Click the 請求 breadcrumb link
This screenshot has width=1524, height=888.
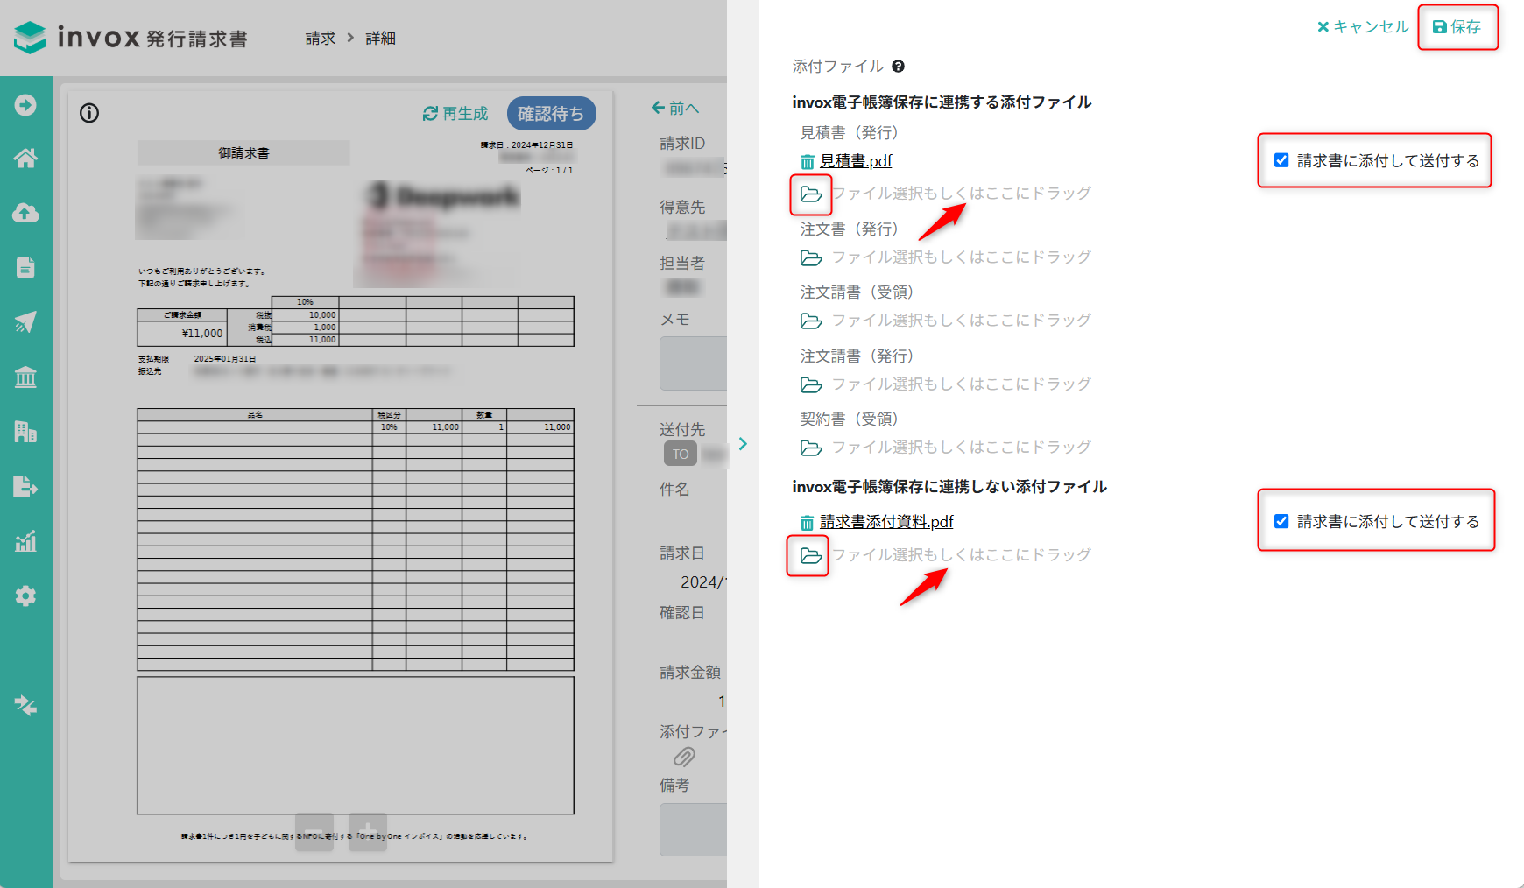(321, 39)
